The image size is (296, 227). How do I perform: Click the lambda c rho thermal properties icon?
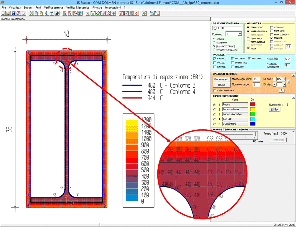pyautogui.click(x=157, y=13)
